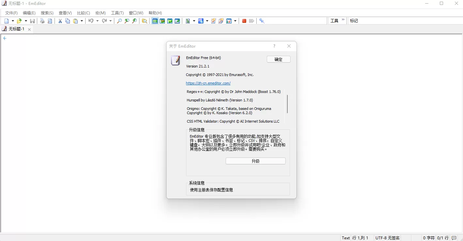
Task: Expand the Redo history dropdown
Action: (x=111, y=21)
